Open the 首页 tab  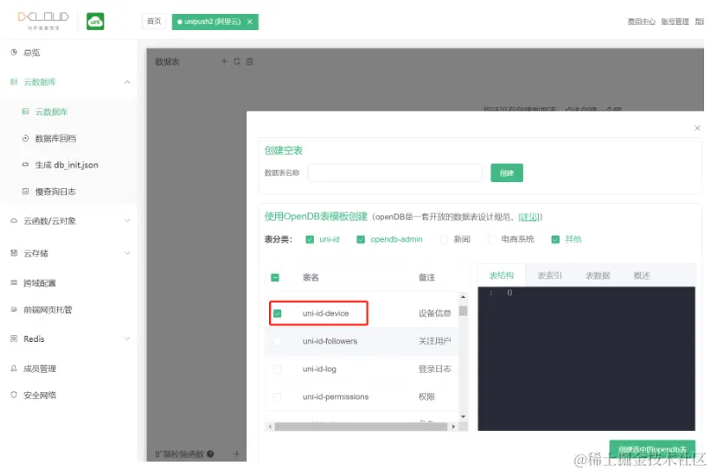pyautogui.click(x=154, y=21)
